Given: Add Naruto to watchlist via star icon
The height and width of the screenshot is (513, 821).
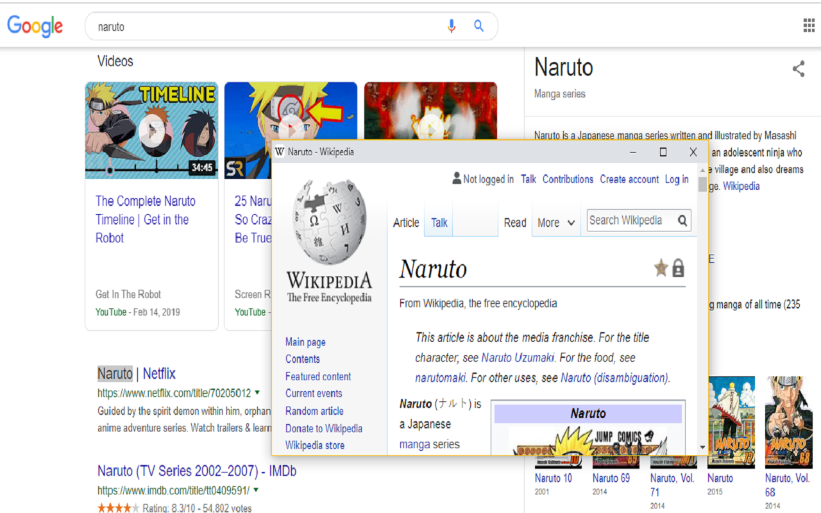Looking at the screenshot, I should (x=661, y=268).
